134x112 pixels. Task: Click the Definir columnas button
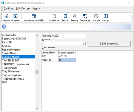(109, 44)
